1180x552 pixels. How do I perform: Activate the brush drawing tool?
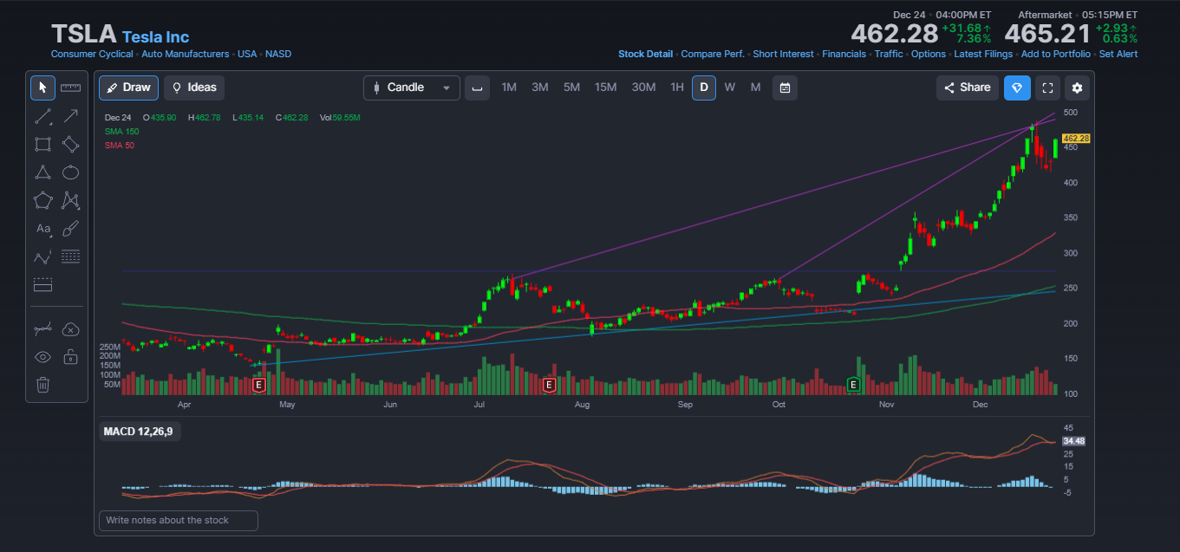pos(70,229)
